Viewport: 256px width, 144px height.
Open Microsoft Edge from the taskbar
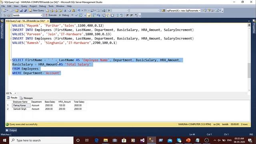[96, 140]
